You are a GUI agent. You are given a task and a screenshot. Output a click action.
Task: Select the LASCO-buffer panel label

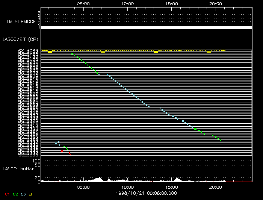pos(18,169)
